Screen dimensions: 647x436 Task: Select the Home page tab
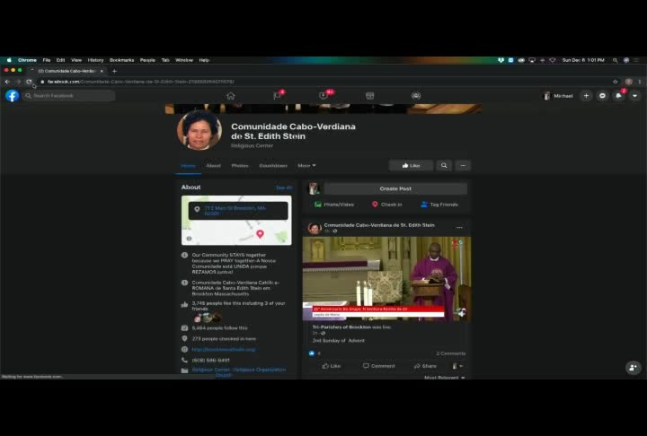[188, 166]
